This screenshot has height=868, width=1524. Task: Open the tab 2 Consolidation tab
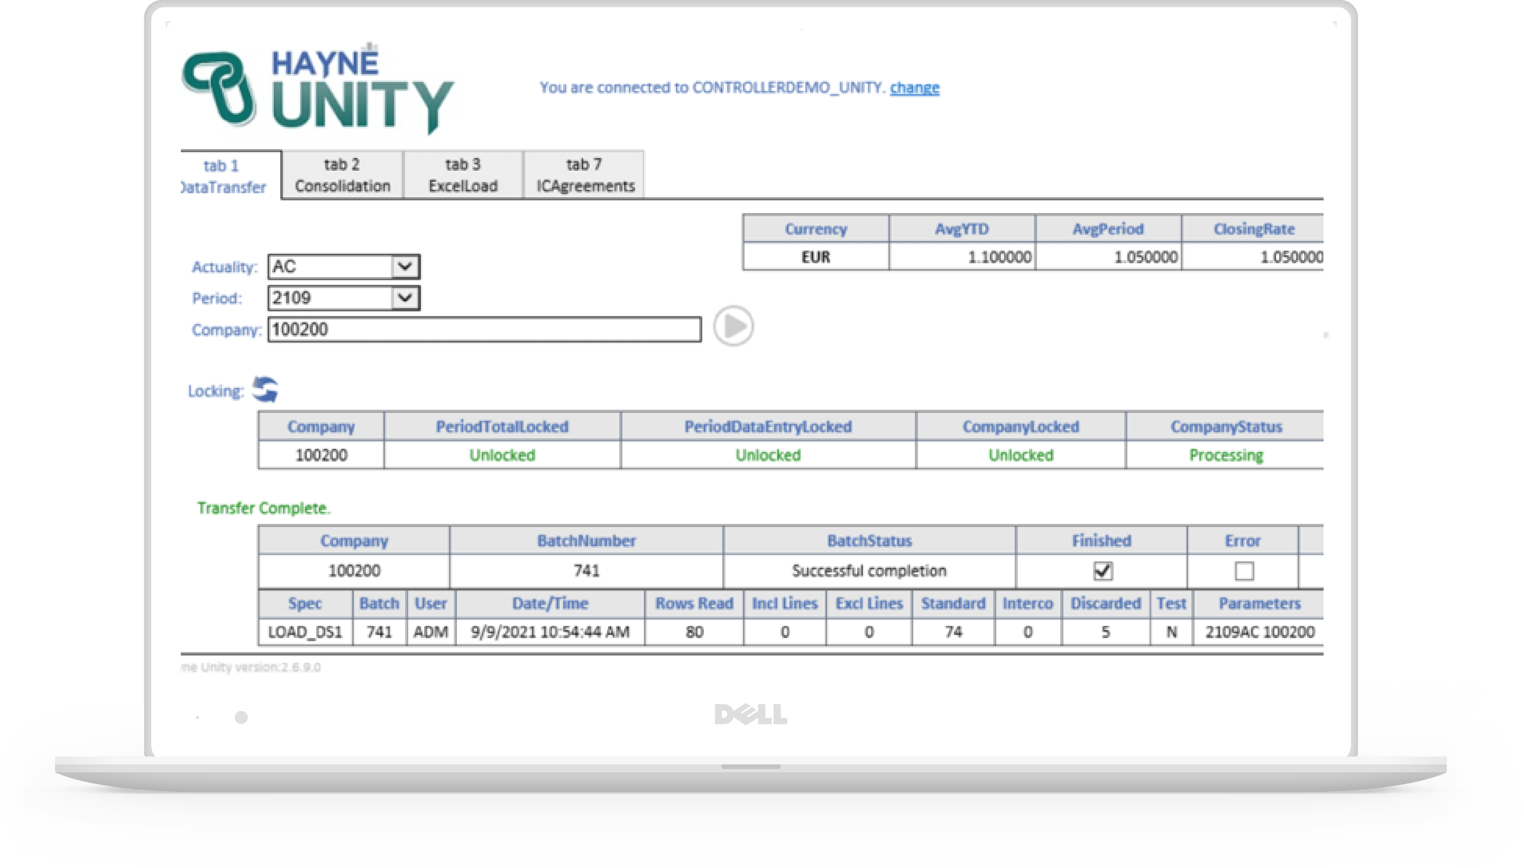pos(342,174)
